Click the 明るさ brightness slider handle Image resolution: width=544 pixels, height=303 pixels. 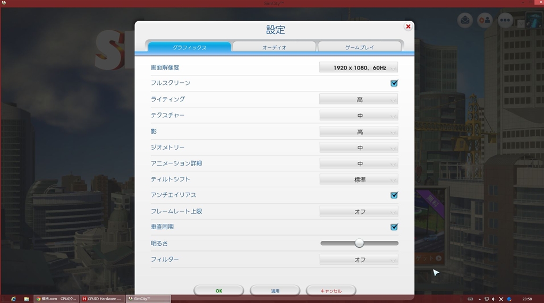click(360, 243)
